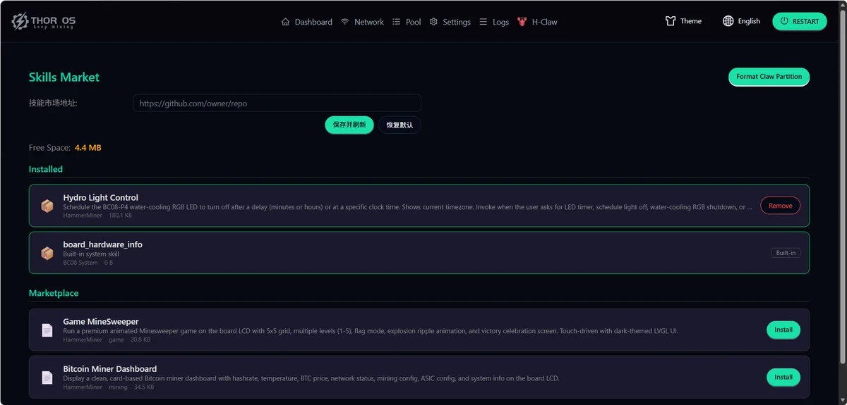Click the Theme shirt icon
Screen dimensions: 847x405
[671, 21]
